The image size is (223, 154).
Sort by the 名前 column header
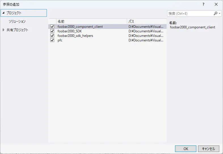[92, 22]
